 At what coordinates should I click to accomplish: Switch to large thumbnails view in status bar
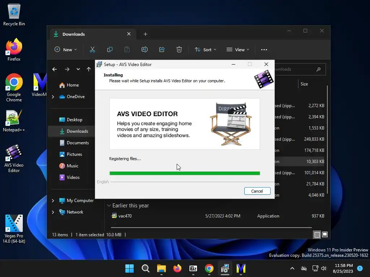coord(325,234)
